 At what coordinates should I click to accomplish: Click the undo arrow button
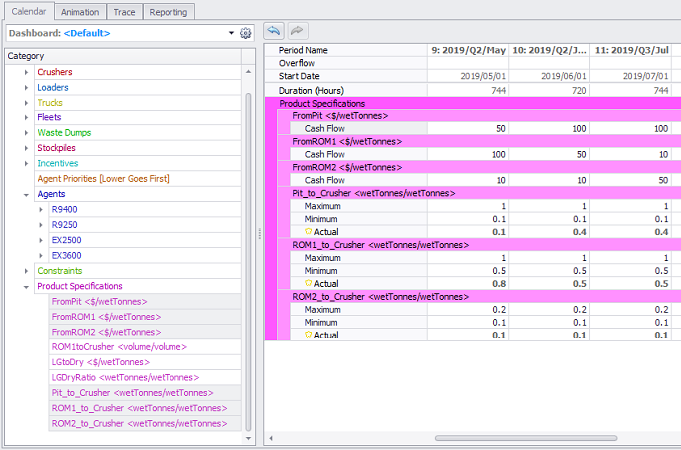275,33
